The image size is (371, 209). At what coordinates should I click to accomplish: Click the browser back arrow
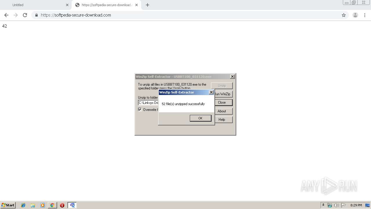click(x=6, y=15)
